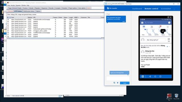Open Dashboard in TeamViewer
The image size is (182, 102).
[137, 9]
